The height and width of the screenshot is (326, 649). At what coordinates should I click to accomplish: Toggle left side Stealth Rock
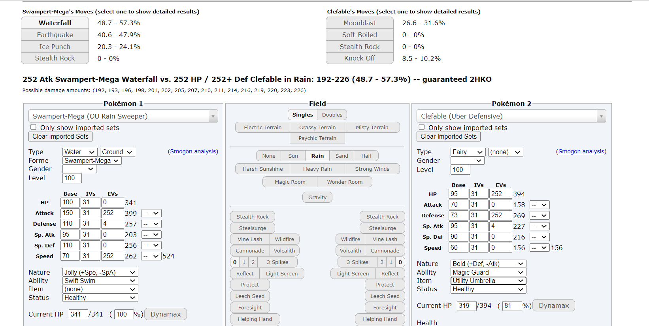(253, 217)
